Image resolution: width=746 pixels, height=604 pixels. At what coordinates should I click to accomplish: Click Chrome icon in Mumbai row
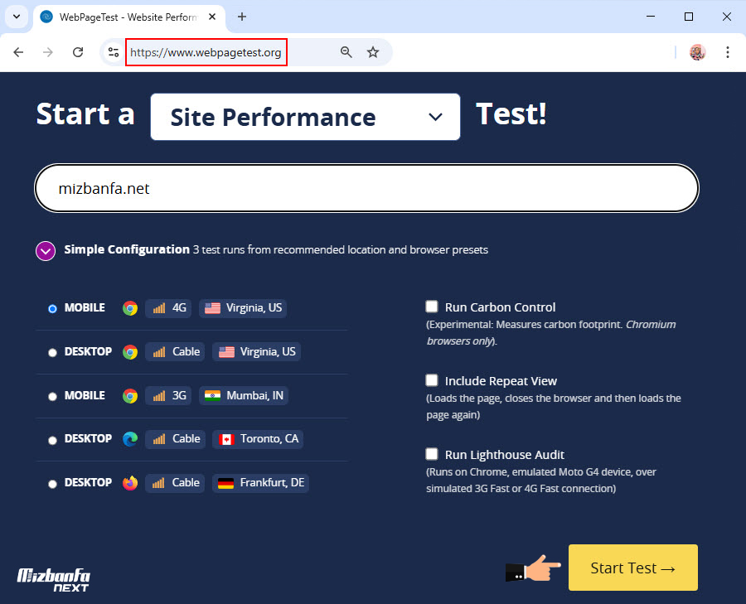(130, 396)
